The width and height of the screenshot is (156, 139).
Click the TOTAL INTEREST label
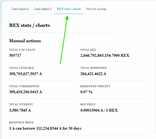click(x=21, y=104)
